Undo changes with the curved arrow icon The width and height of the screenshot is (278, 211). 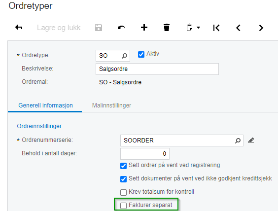pos(121,28)
